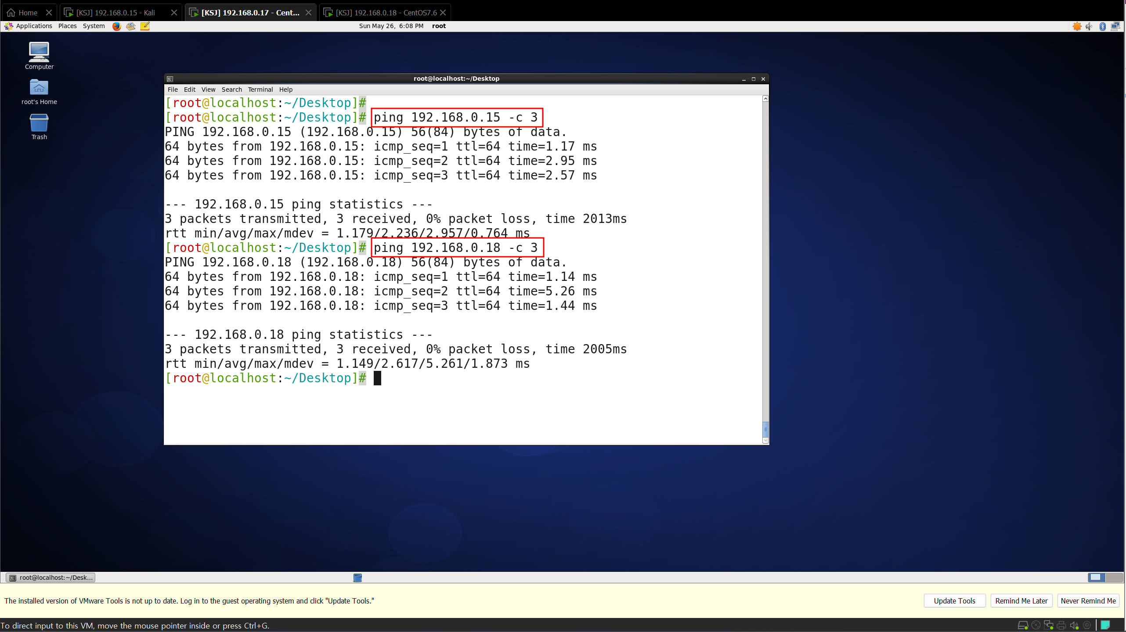Click the Remind Me Later button

(1021, 601)
